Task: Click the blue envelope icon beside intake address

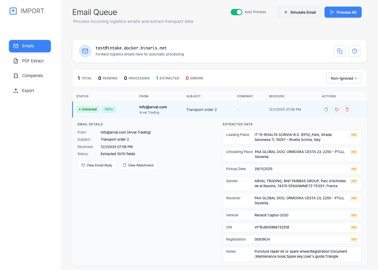Action: tap(85, 51)
